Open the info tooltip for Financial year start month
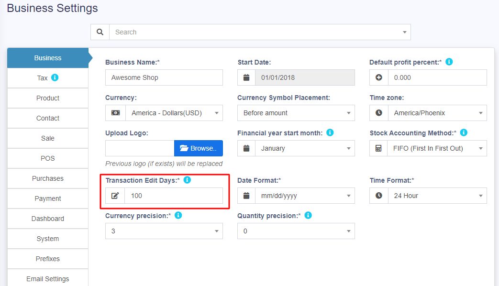Image resolution: width=499 pixels, height=286 pixels. (330, 132)
